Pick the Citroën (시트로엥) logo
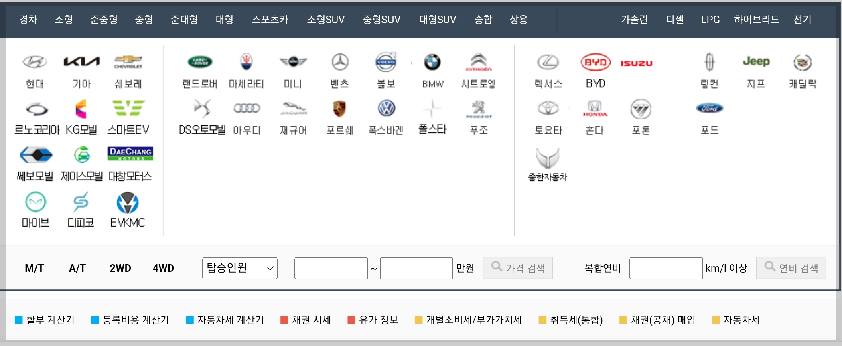Viewport: 842px width, 346px height. point(479,62)
